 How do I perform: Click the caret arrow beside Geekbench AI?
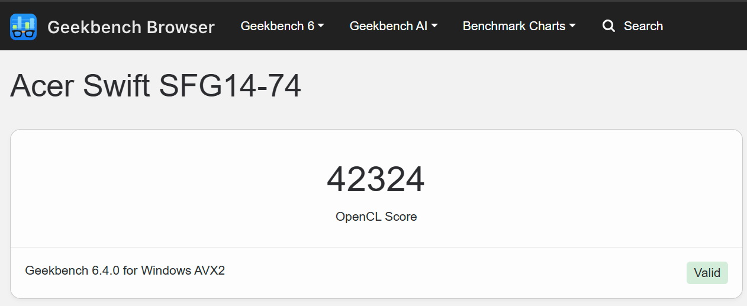[x=434, y=26]
